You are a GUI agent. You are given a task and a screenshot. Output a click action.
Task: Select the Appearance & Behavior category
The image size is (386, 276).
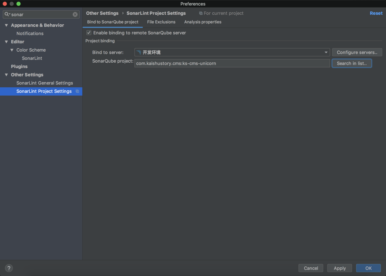(x=38, y=25)
